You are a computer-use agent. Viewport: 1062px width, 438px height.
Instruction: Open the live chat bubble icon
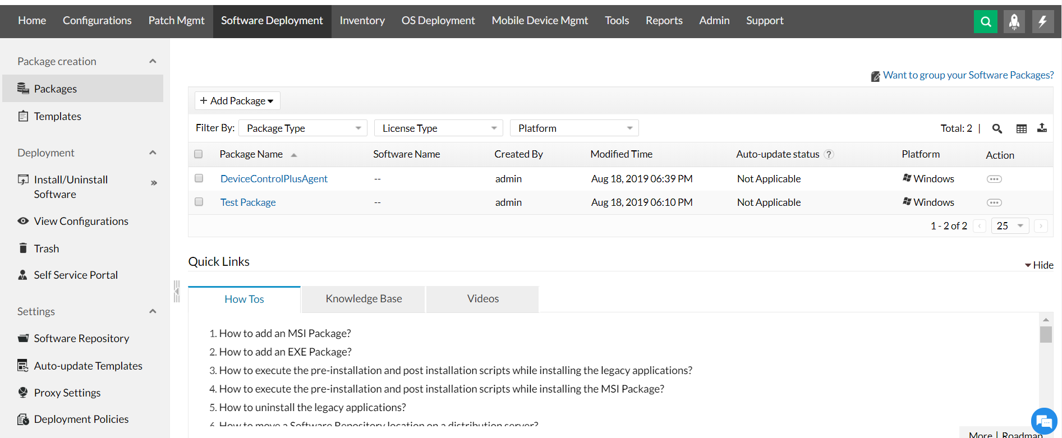pyautogui.click(x=1043, y=421)
